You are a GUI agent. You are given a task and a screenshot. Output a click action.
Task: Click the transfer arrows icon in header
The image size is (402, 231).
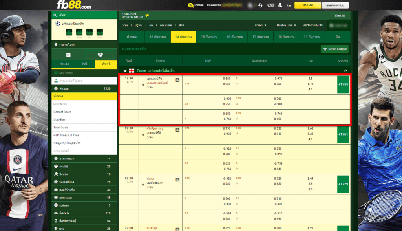point(261,5)
